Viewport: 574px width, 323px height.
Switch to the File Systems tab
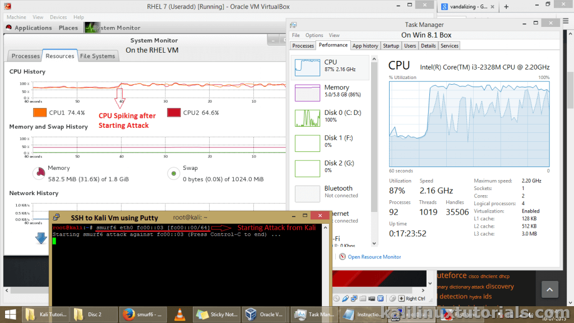pos(98,56)
